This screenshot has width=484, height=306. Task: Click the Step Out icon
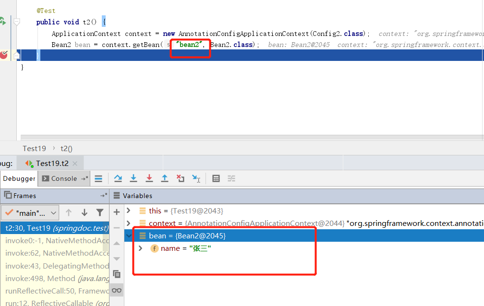pyautogui.click(x=165, y=178)
